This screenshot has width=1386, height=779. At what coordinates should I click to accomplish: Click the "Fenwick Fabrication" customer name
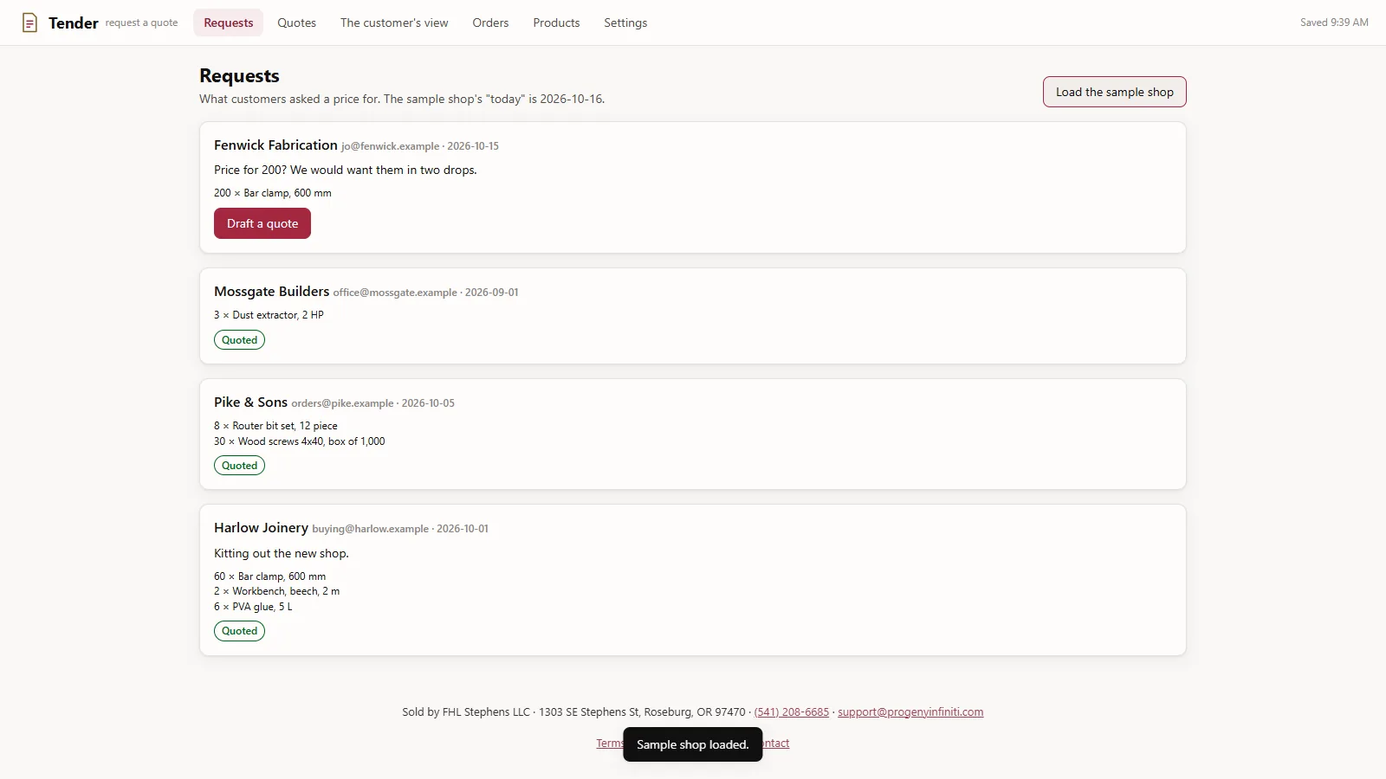(x=275, y=145)
